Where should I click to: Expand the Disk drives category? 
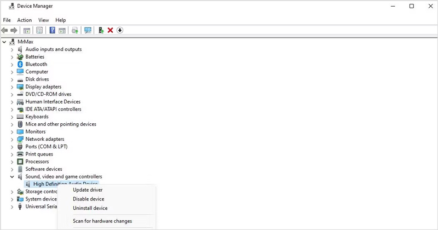coord(12,79)
